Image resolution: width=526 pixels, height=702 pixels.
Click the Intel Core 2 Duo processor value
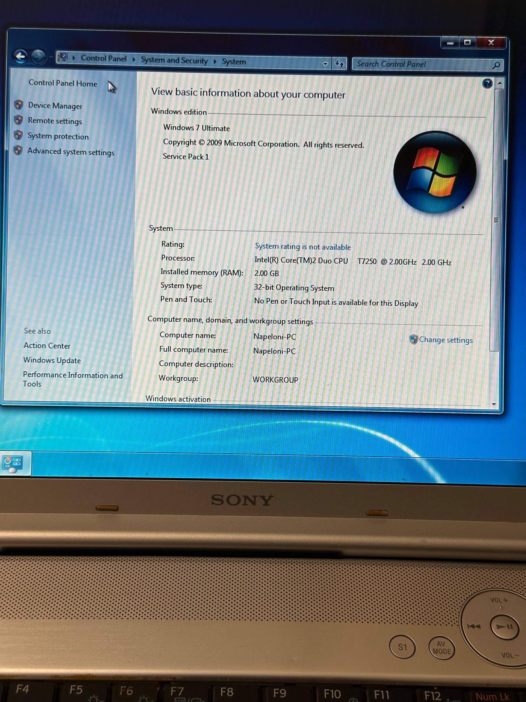pyautogui.click(x=353, y=261)
